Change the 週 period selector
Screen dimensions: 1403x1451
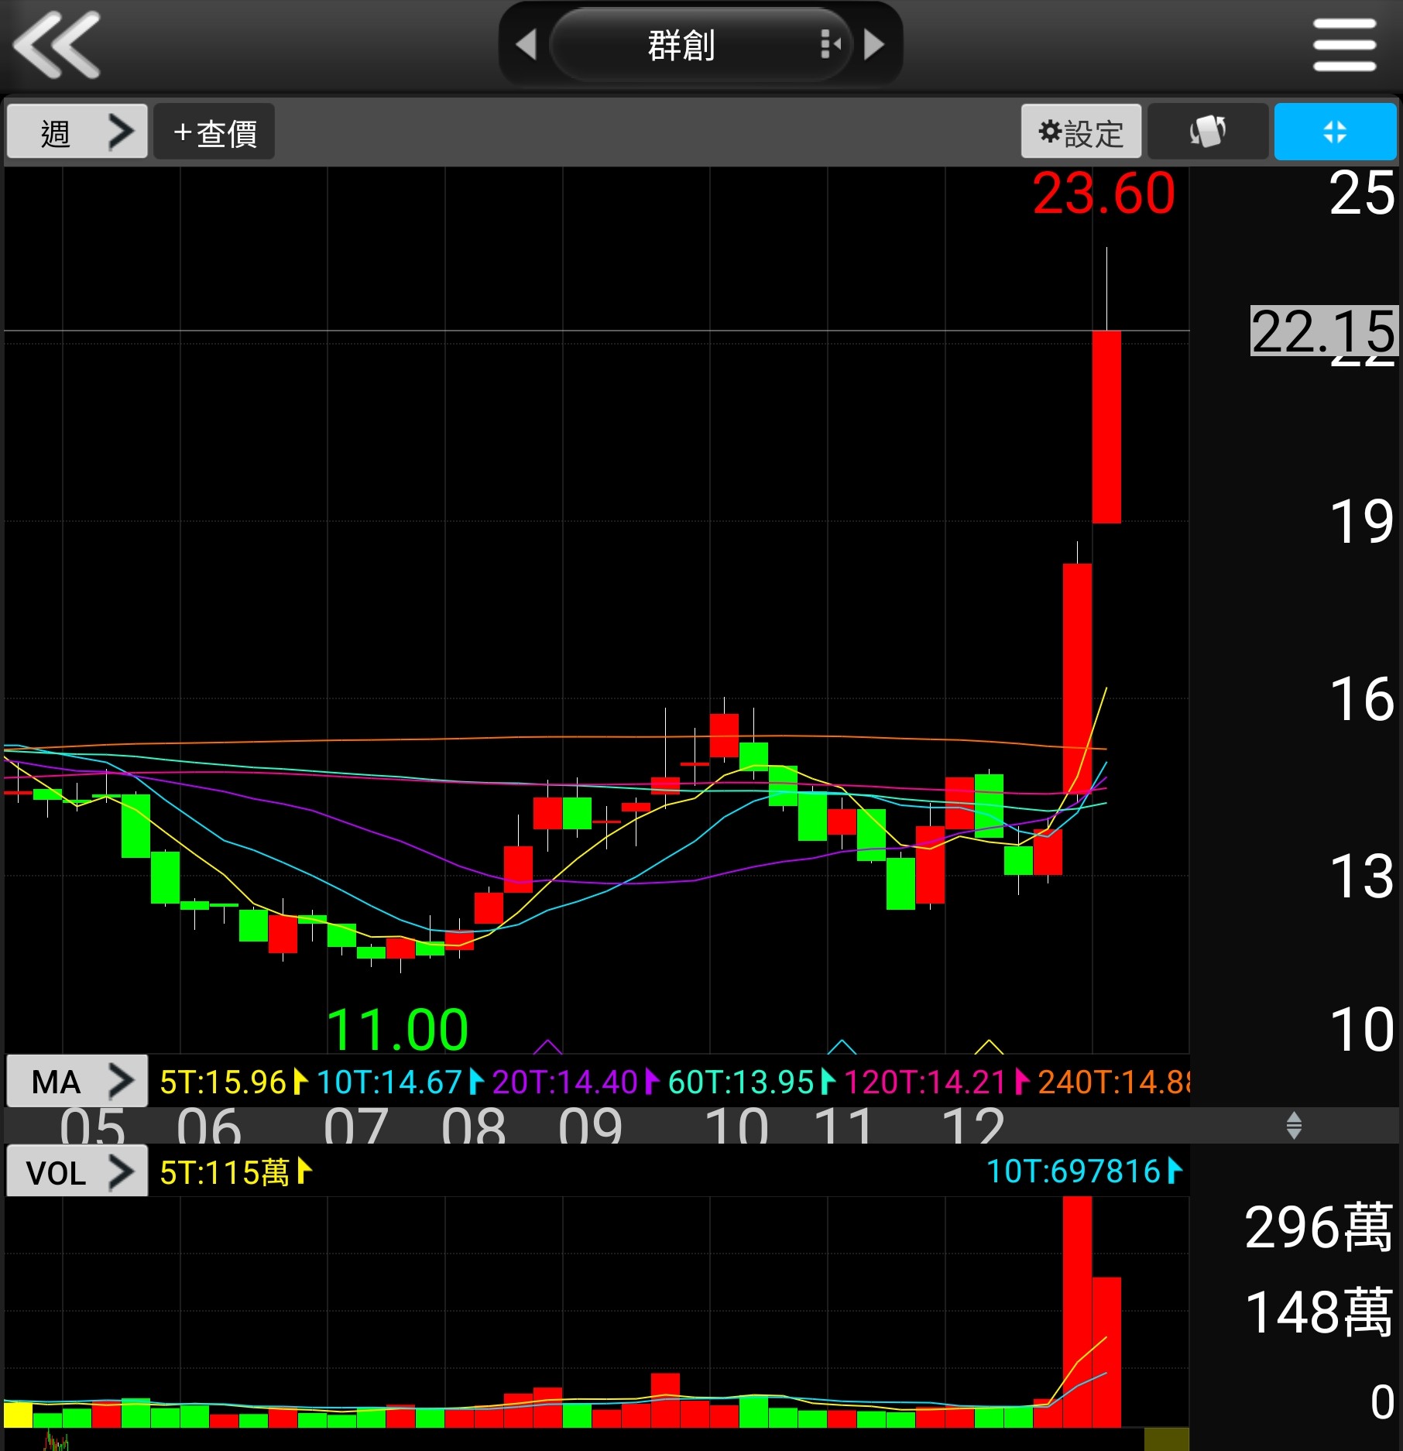pos(77,132)
